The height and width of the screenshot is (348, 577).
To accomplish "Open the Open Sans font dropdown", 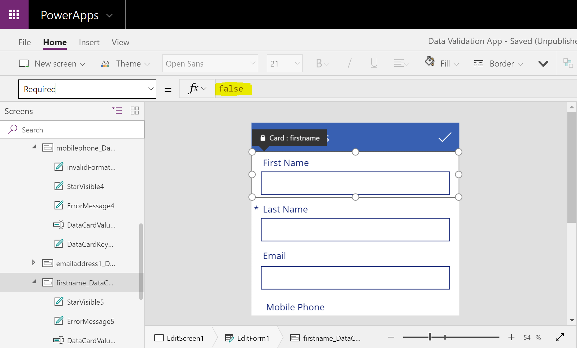I will (x=210, y=64).
